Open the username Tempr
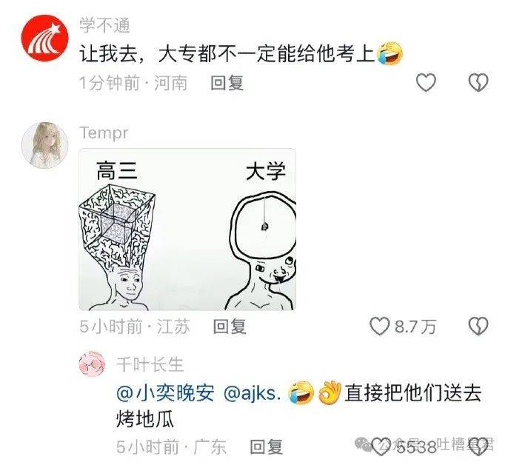The image size is (511, 465). tap(104, 133)
